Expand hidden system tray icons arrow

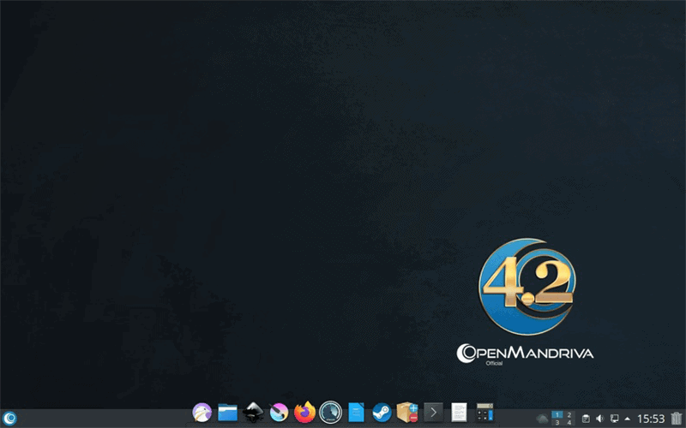click(x=628, y=419)
